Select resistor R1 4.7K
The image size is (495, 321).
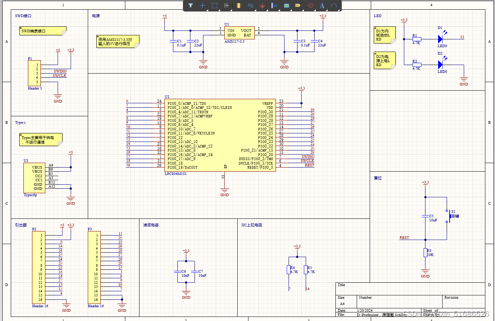417,39
